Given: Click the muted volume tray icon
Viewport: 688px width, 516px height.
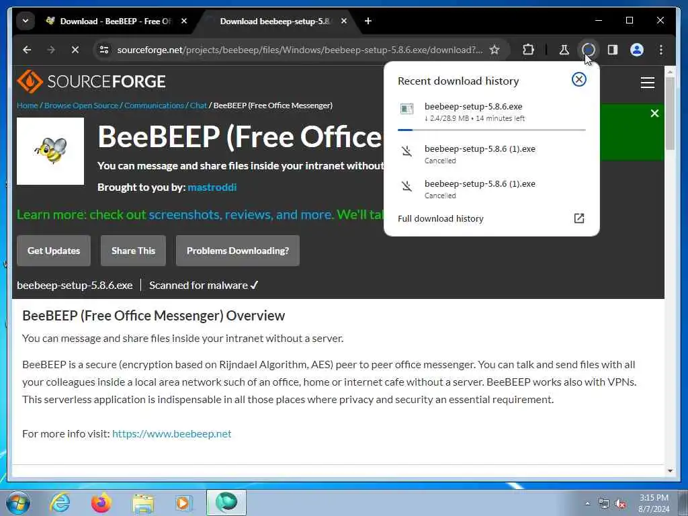Looking at the screenshot, I should (x=620, y=504).
